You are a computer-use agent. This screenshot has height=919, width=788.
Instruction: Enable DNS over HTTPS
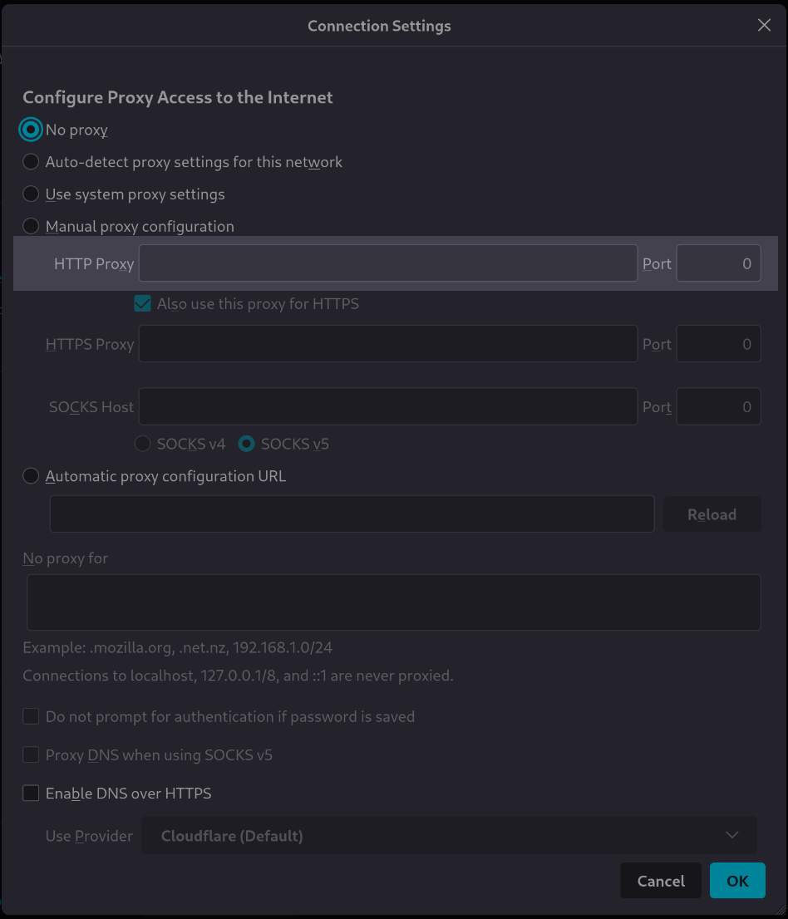click(31, 793)
